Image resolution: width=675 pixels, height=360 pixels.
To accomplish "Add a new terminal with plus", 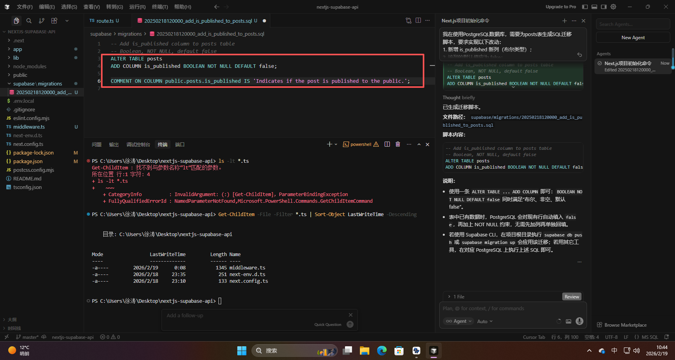I will click(330, 144).
